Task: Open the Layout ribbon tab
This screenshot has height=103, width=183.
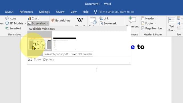Action: click(x=9, y=12)
